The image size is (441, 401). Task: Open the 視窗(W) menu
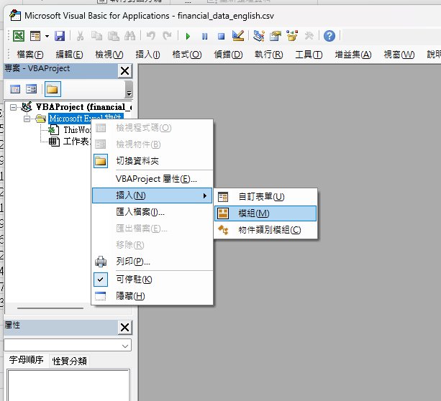pyautogui.click(x=399, y=54)
